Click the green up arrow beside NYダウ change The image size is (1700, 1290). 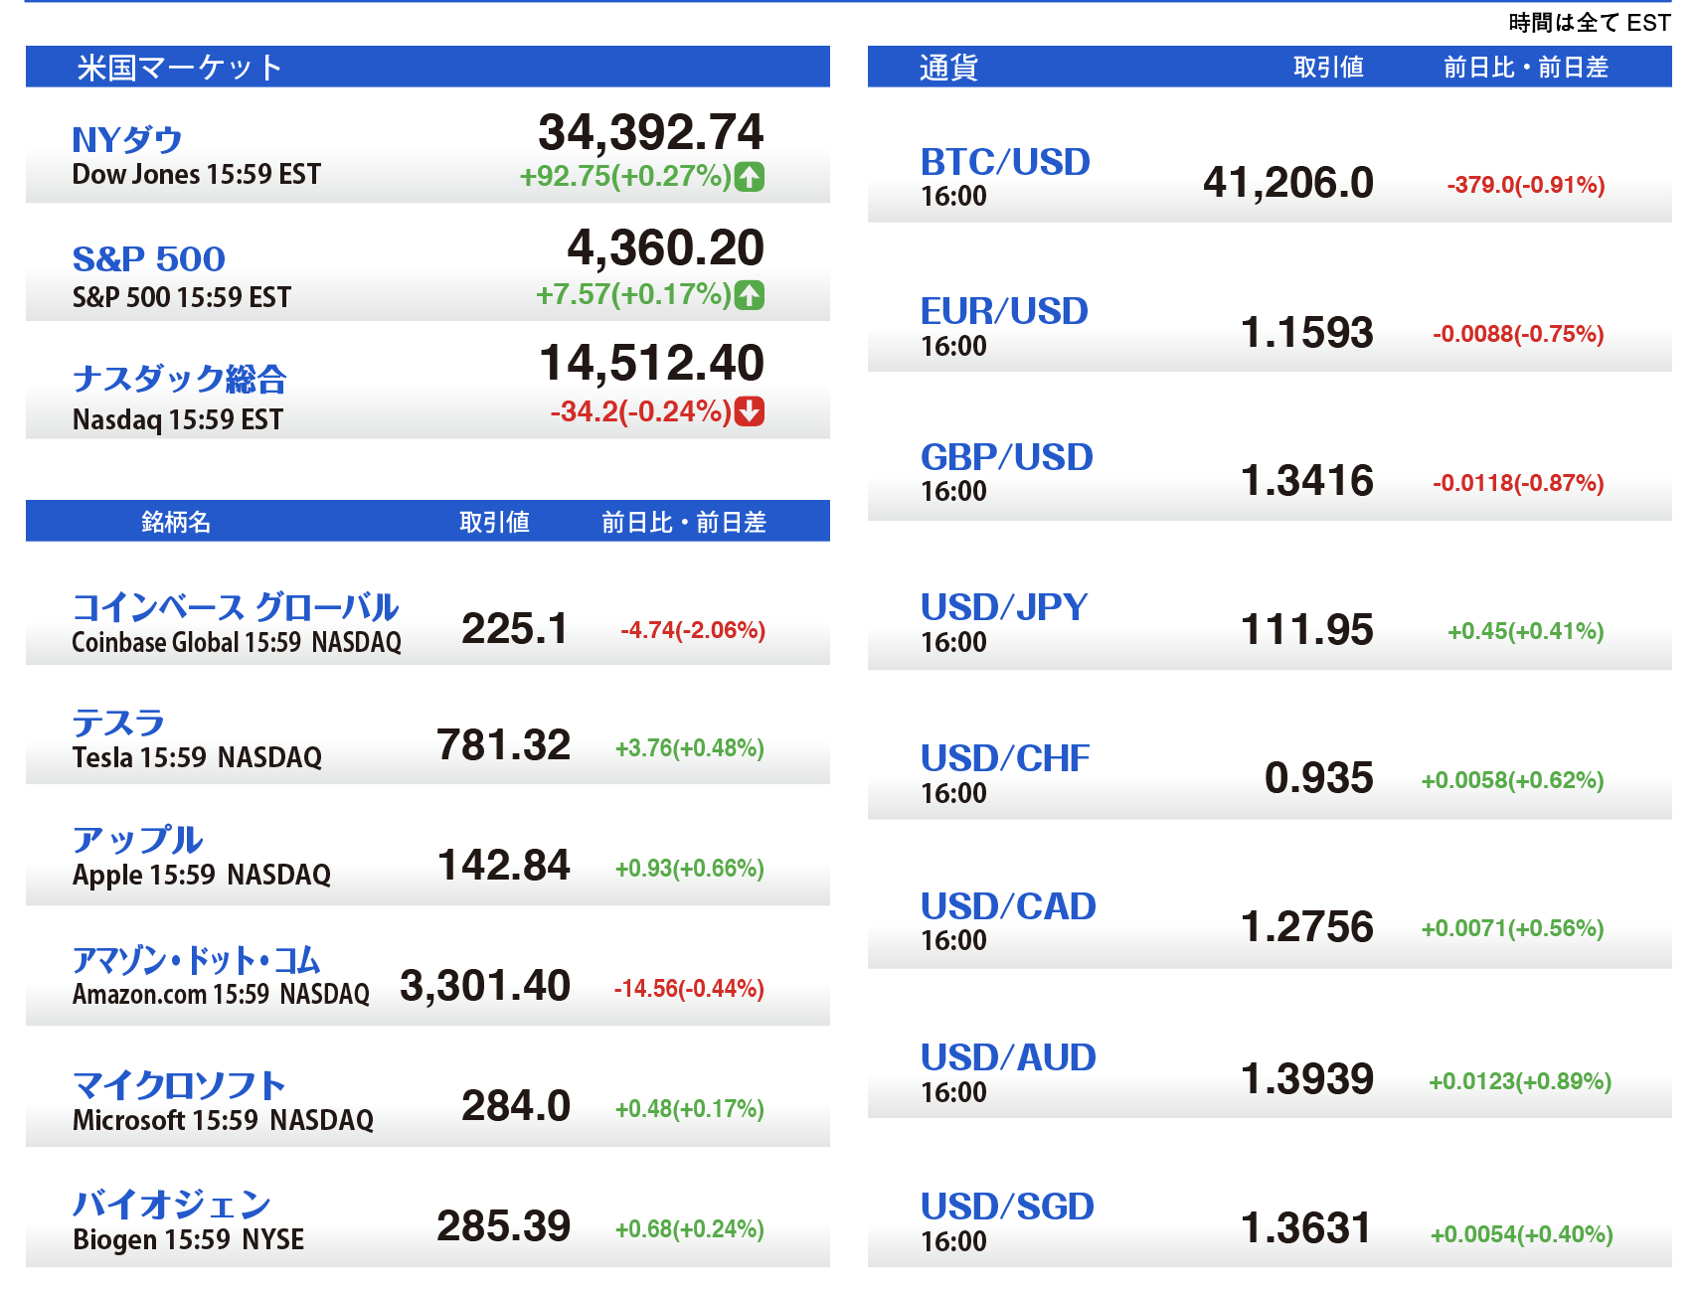point(750,177)
